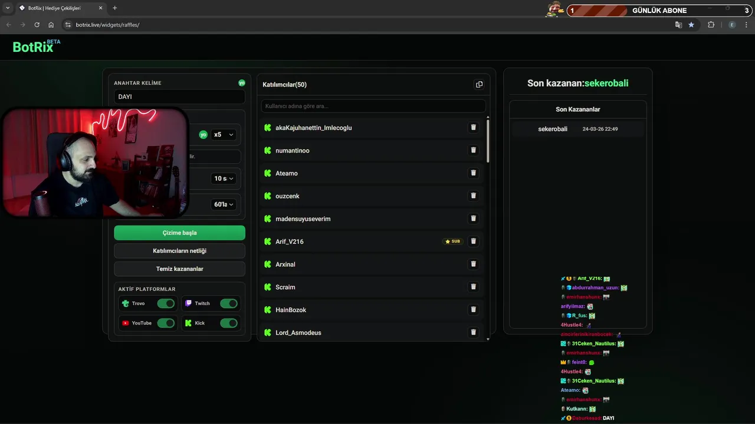
Task: Copy the participants list
Action: (479, 84)
